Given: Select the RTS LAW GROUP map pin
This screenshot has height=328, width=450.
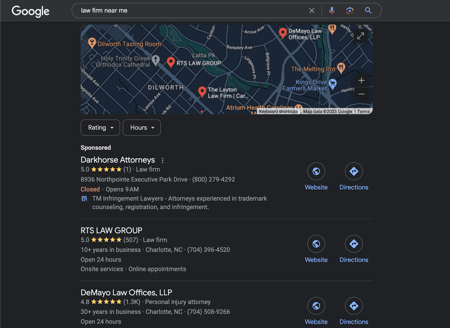Looking at the screenshot, I should [x=171, y=62].
